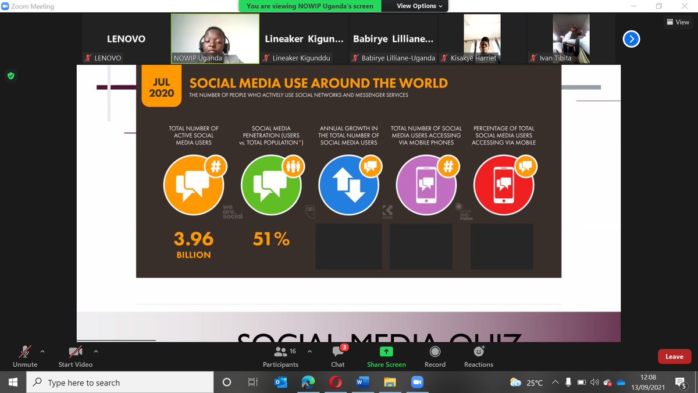698x393 pixels.
Task: Expand video options arrow beside Start Video
Action: 96,352
